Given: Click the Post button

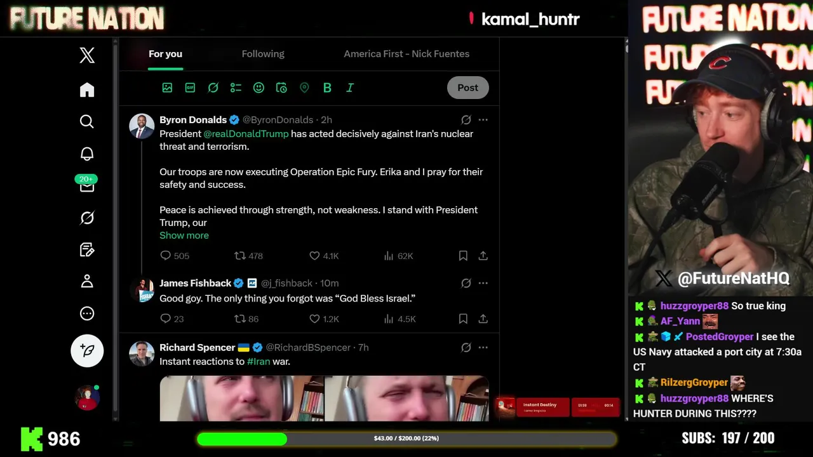Looking at the screenshot, I should tap(467, 88).
